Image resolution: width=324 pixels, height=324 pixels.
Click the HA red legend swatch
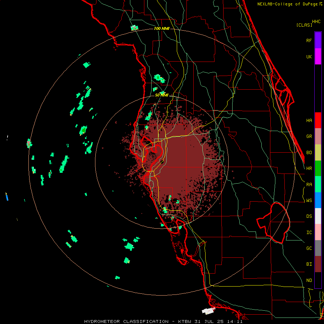(x=318, y=120)
